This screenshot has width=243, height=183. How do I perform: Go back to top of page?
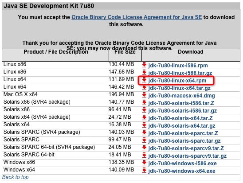coord(16,177)
